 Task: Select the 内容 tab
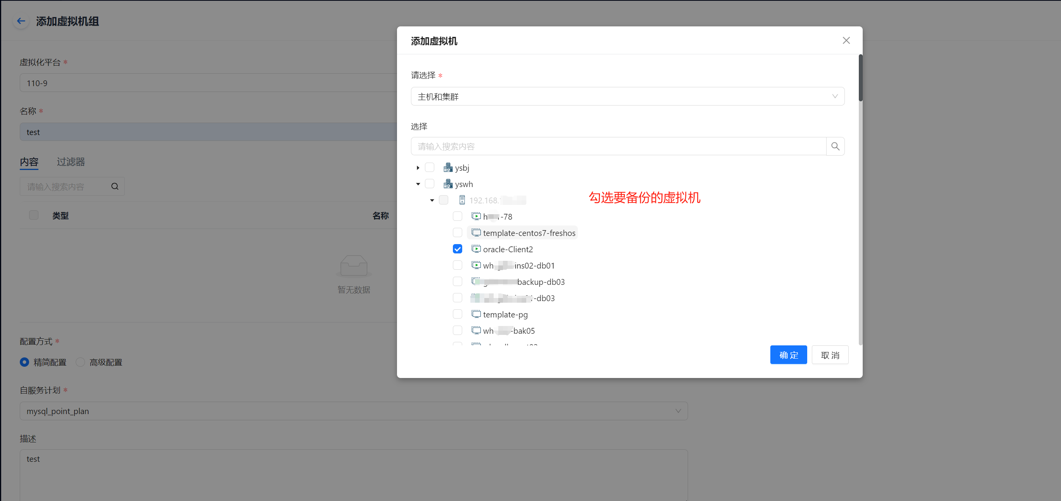click(29, 162)
